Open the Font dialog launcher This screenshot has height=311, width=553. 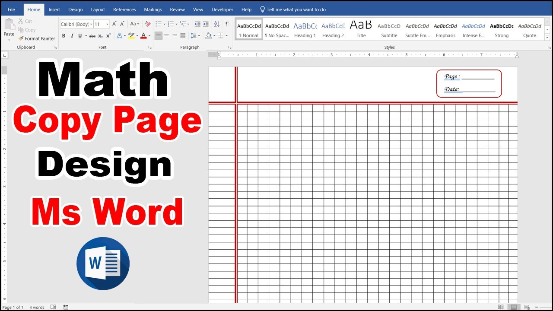coord(150,47)
